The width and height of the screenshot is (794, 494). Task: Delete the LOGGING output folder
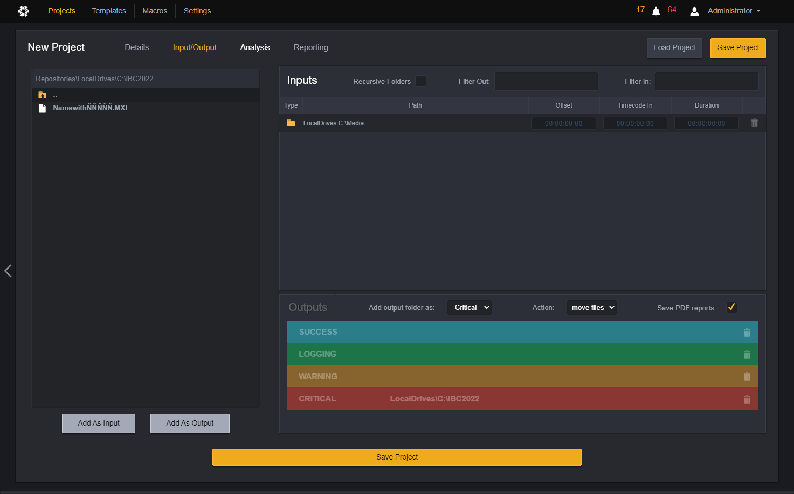pos(747,355)
